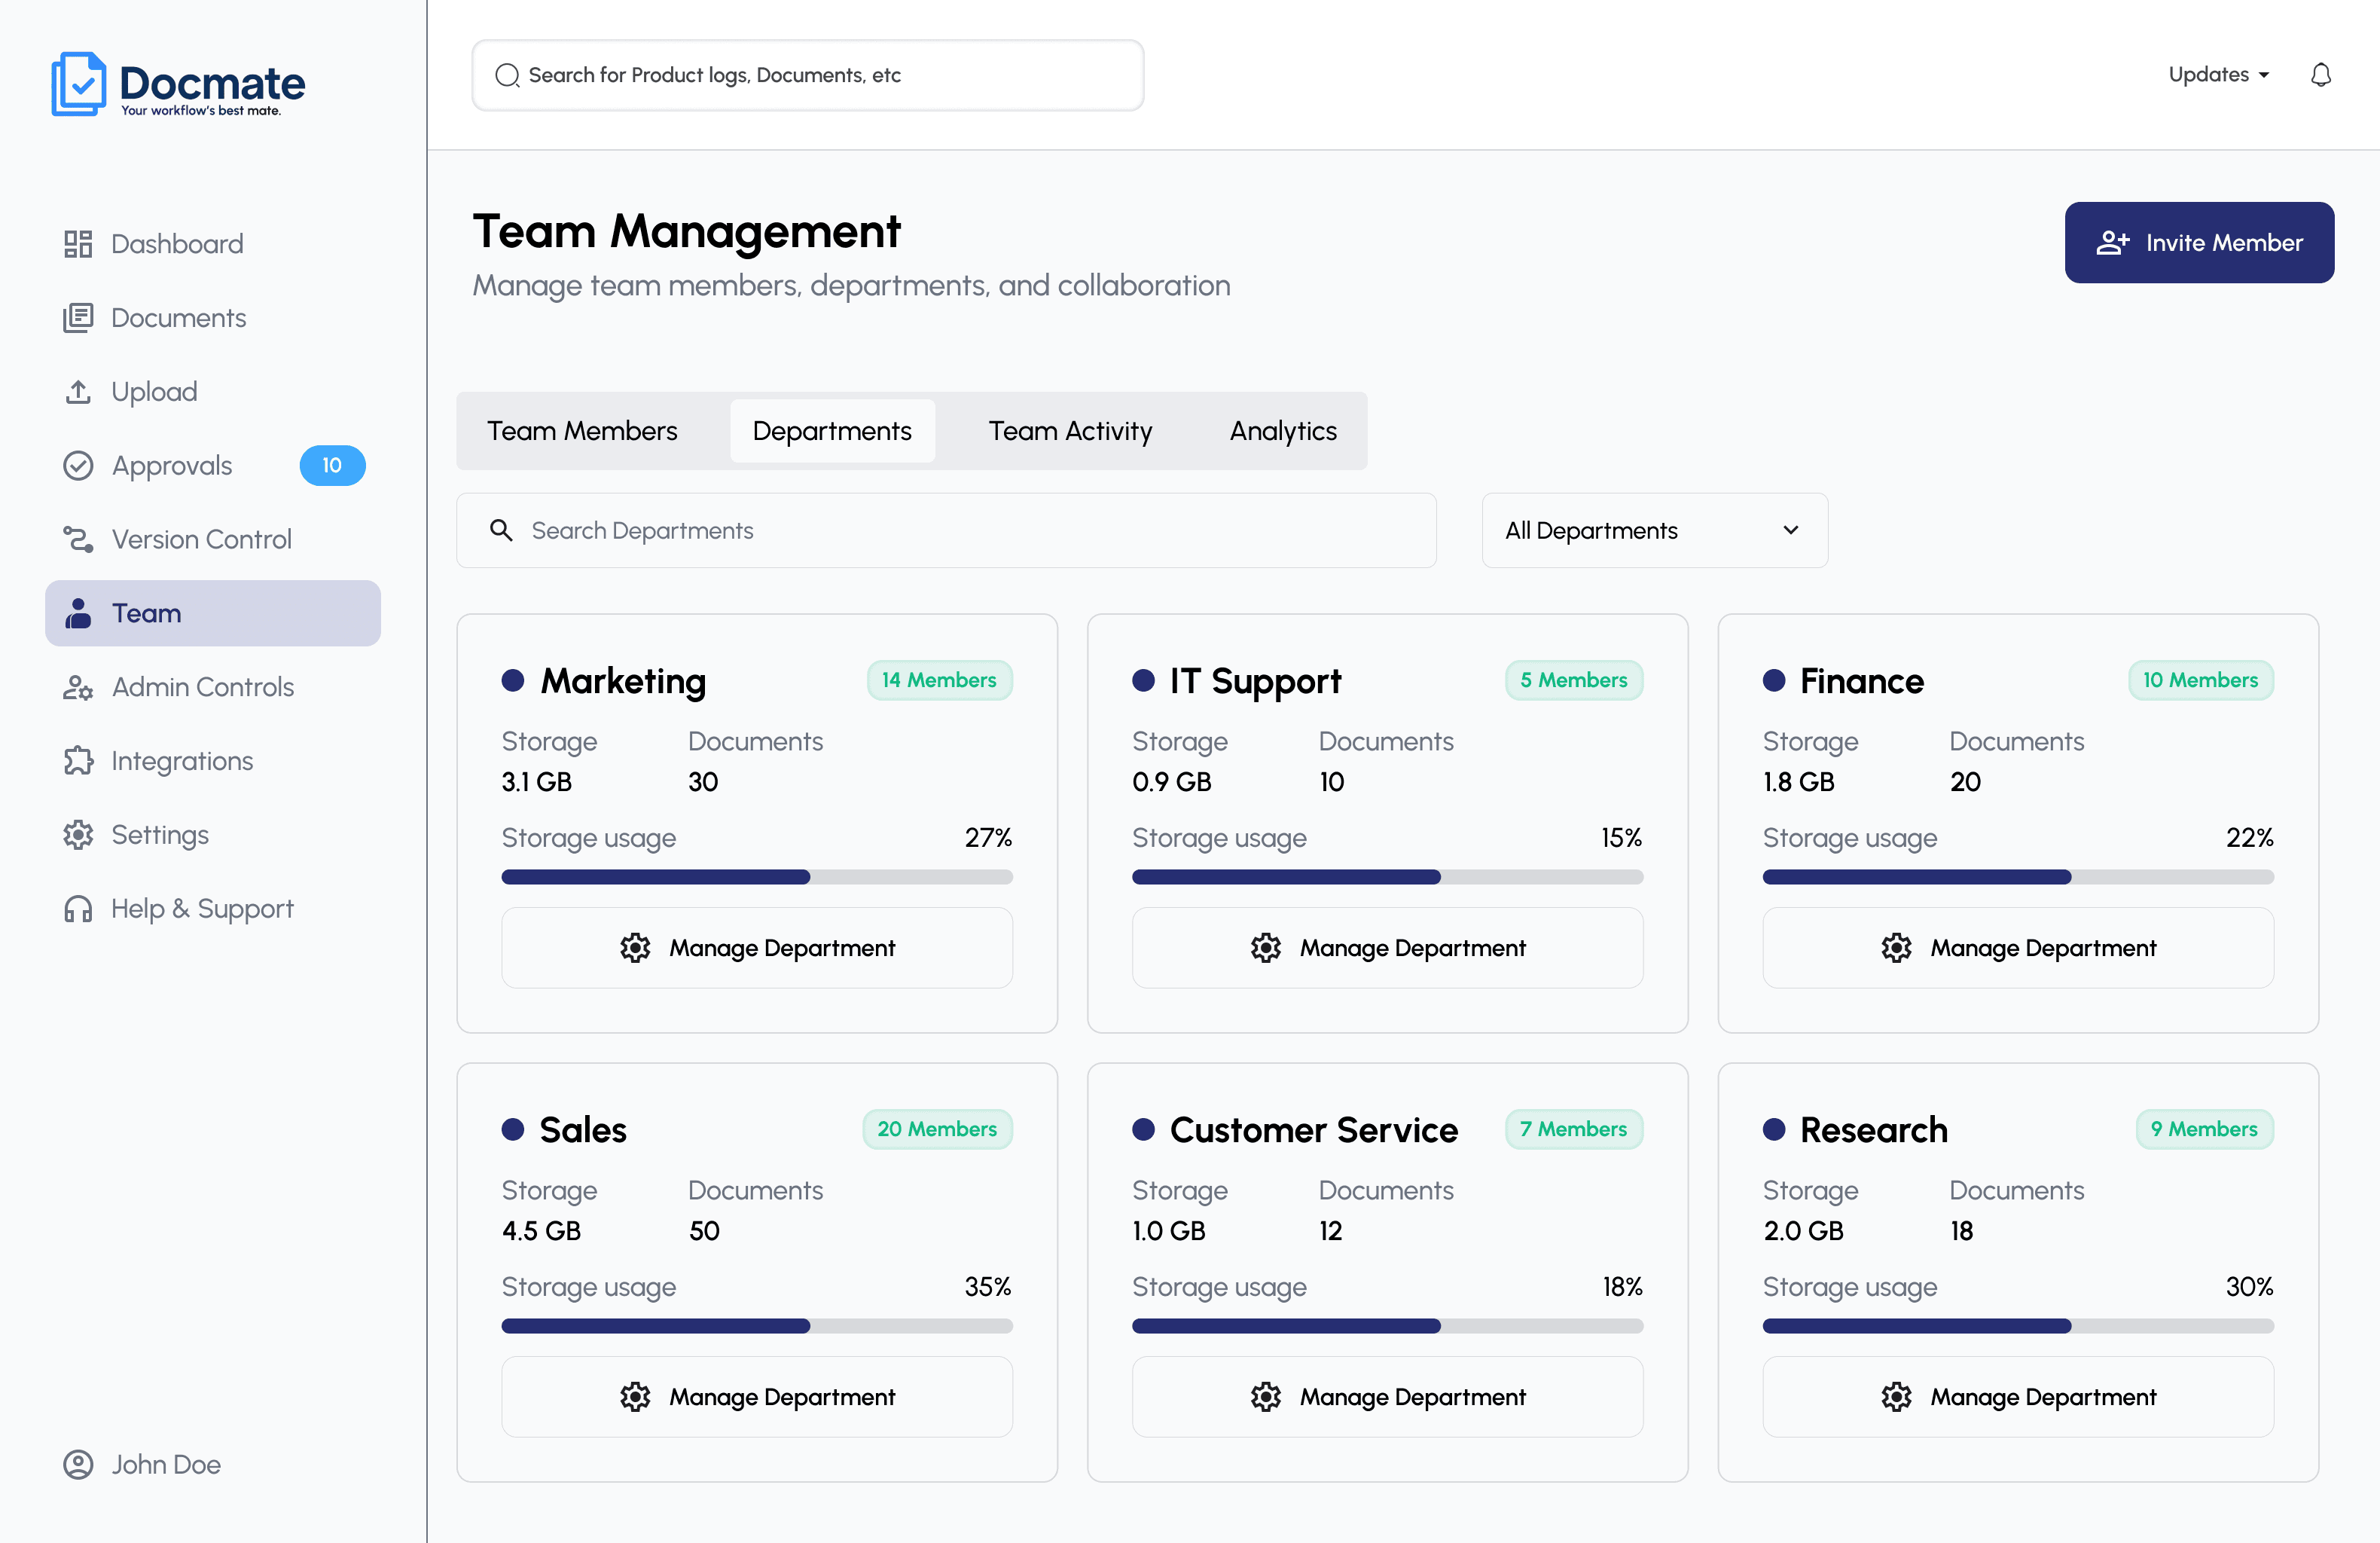
Task: Manage the Research department
Action: pos(2018,1397)
